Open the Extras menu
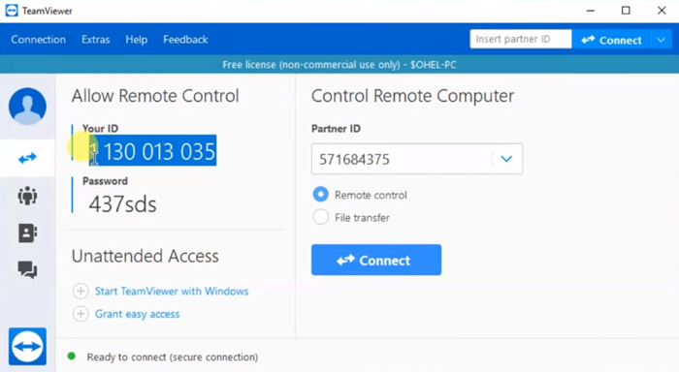 96,40
